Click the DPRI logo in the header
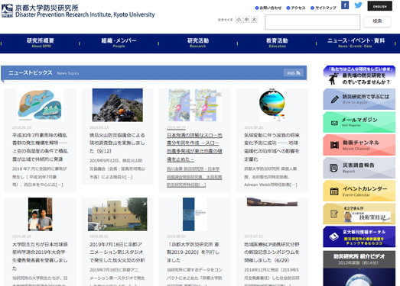Image resolution: width=400 pixels, height=286 pixels. coord(7,11)
